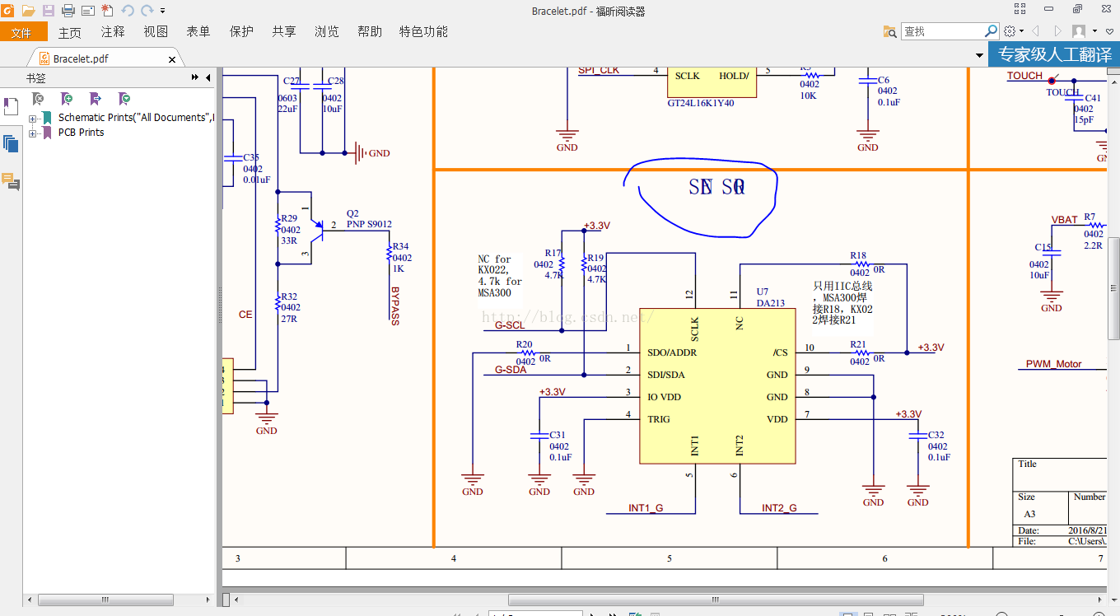This screenshot has width=1120, height=616.
Task: Print the document with the printer icon
Action: 68,10
